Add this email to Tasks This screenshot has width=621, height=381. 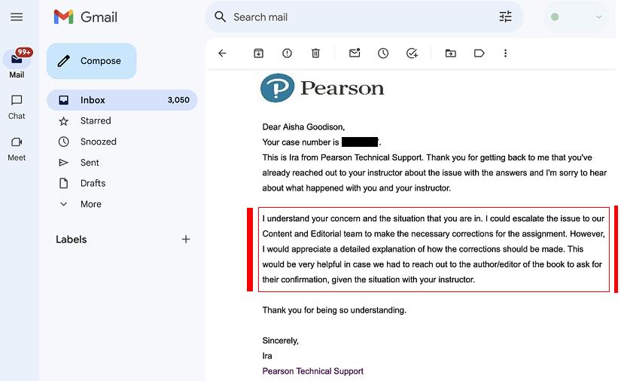(x=412, y=53)
